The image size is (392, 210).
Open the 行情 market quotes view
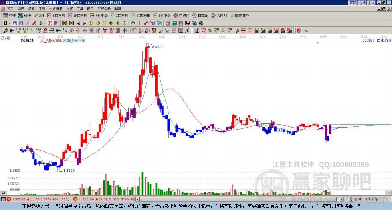[9, 16]
